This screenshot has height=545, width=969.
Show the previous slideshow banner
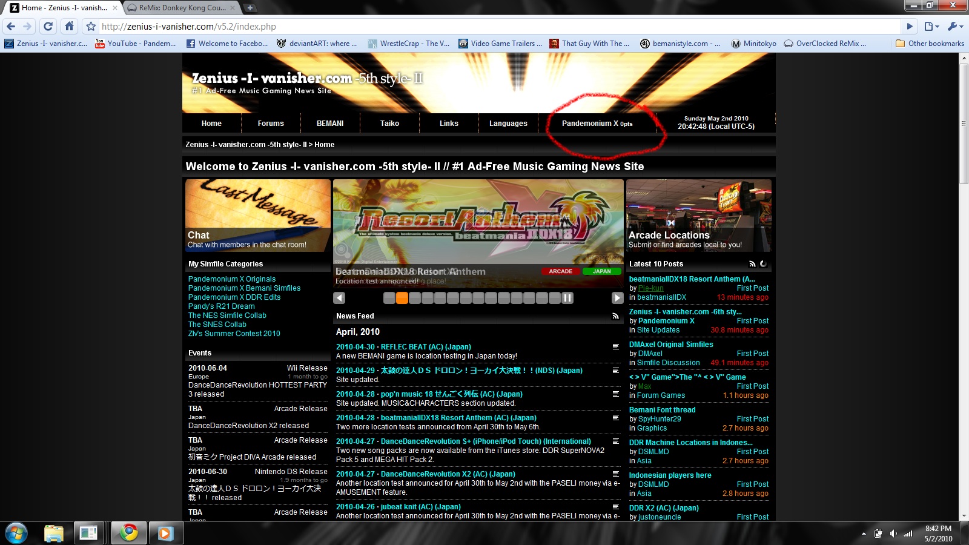point(339,298)
